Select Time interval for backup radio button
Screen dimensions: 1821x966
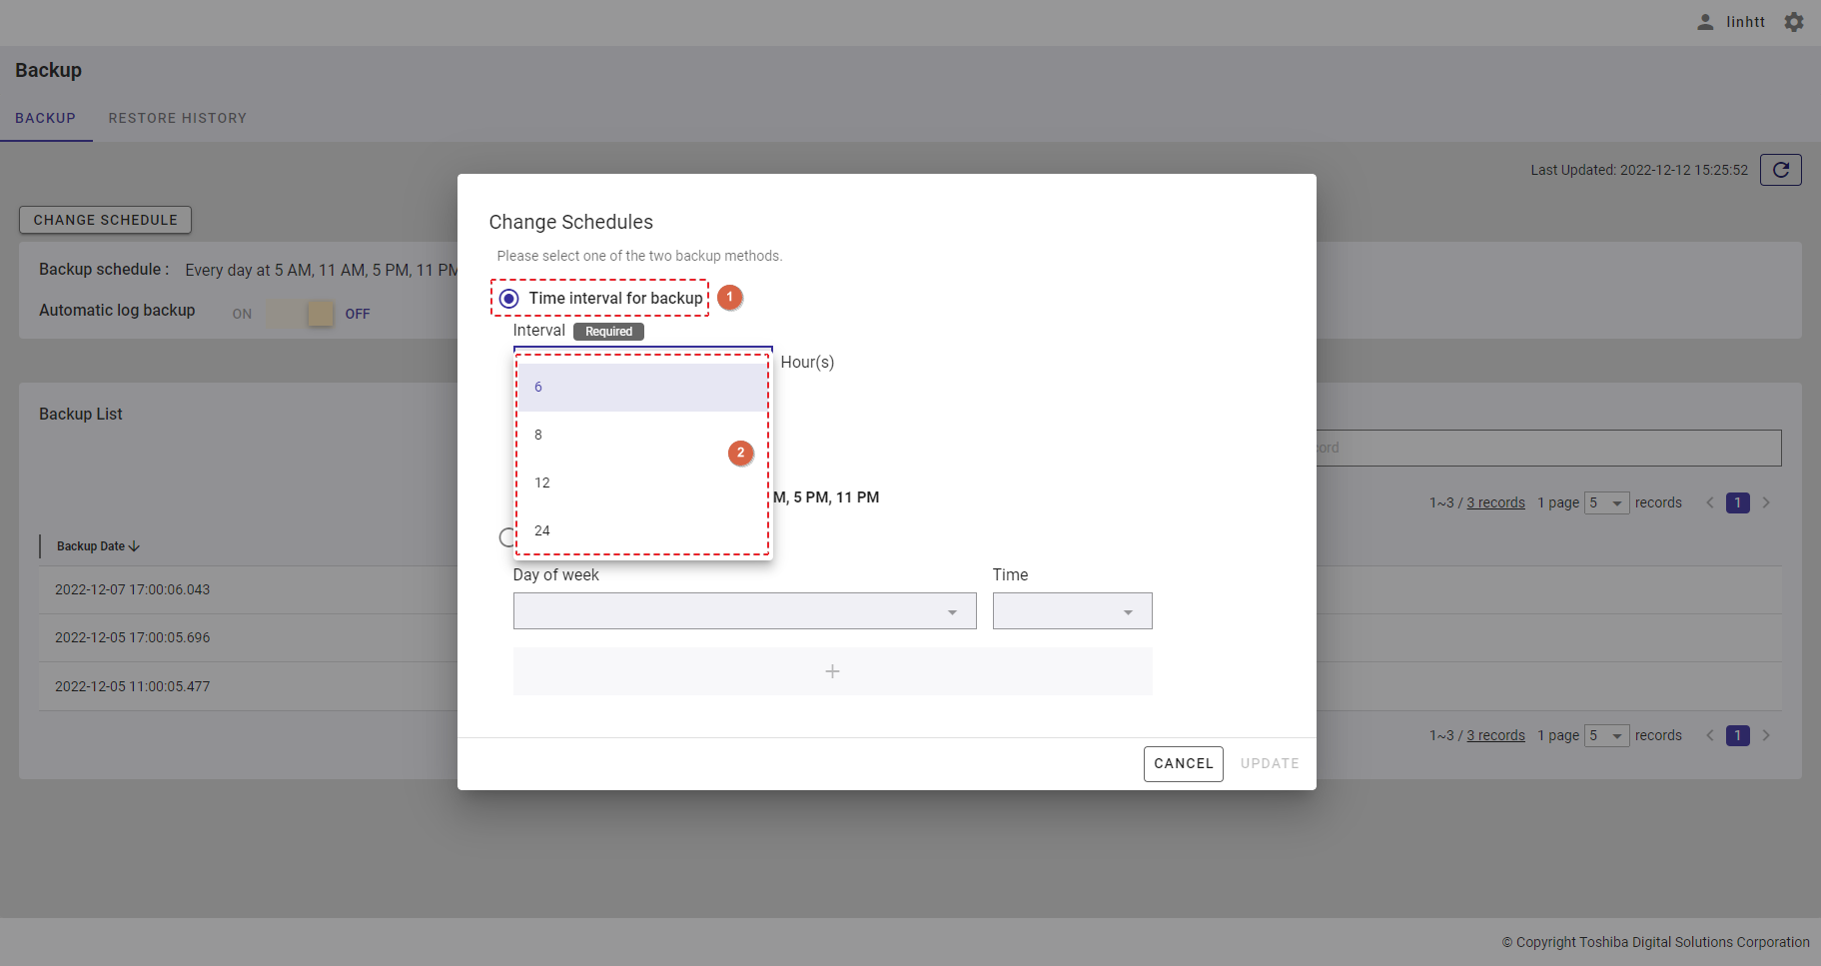pos(509,299)
